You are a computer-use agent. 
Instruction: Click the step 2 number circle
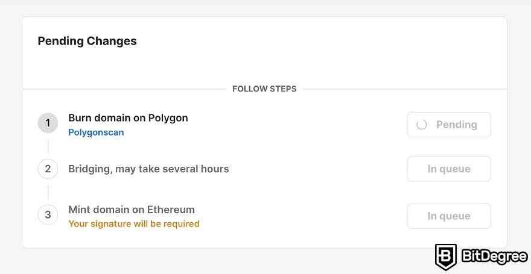coord(48,169)
